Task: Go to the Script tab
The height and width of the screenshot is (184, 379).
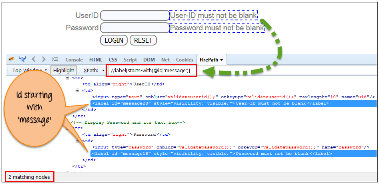Action: click(130, 60)
